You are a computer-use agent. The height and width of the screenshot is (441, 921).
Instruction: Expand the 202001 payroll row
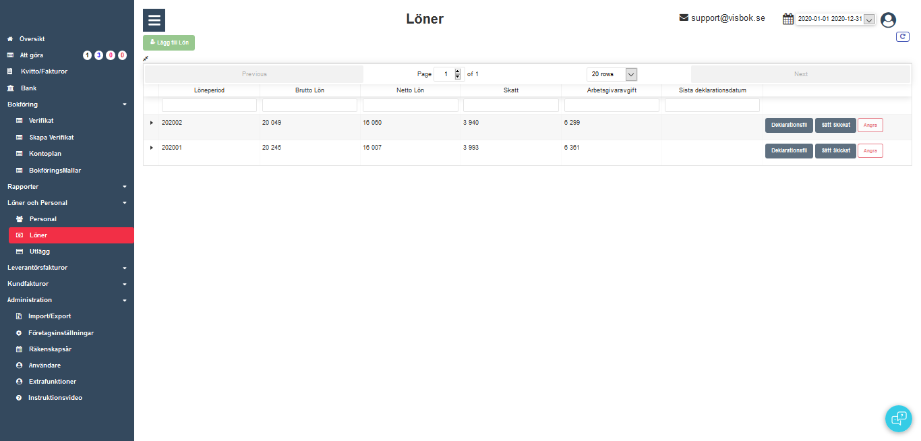click(151, 148)
